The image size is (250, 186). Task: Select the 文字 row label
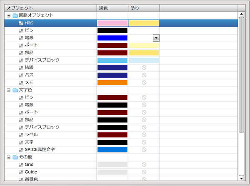pyautogui.click(x=29, y=142)
